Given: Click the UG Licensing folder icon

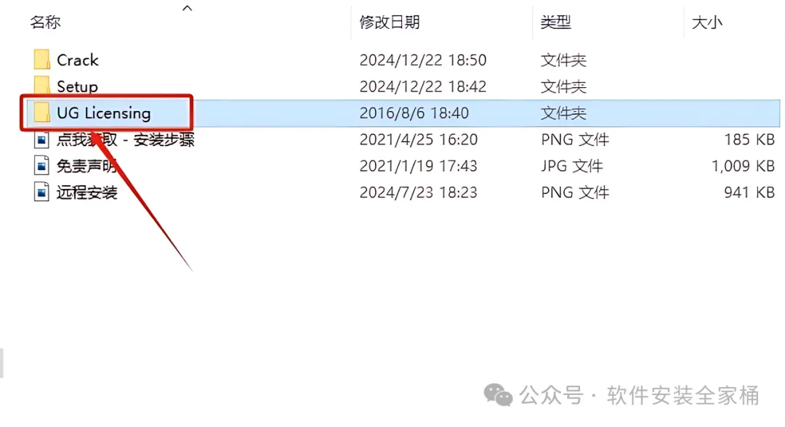Looking at the screenshot, I should [41, 113].
